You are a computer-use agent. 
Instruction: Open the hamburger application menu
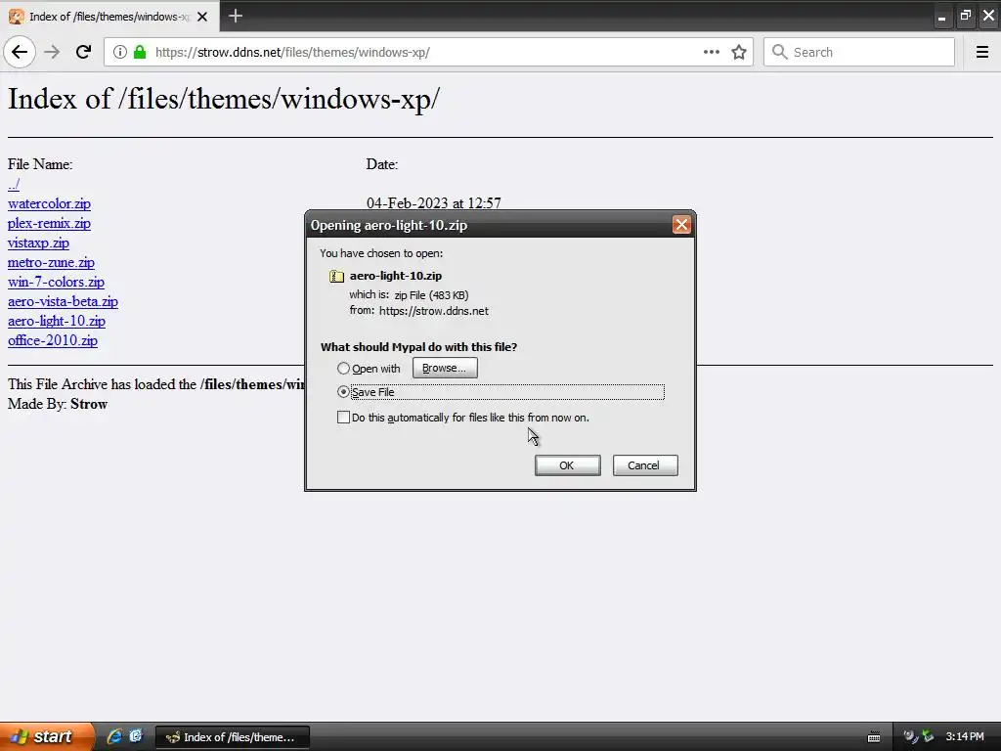(981, 52)
